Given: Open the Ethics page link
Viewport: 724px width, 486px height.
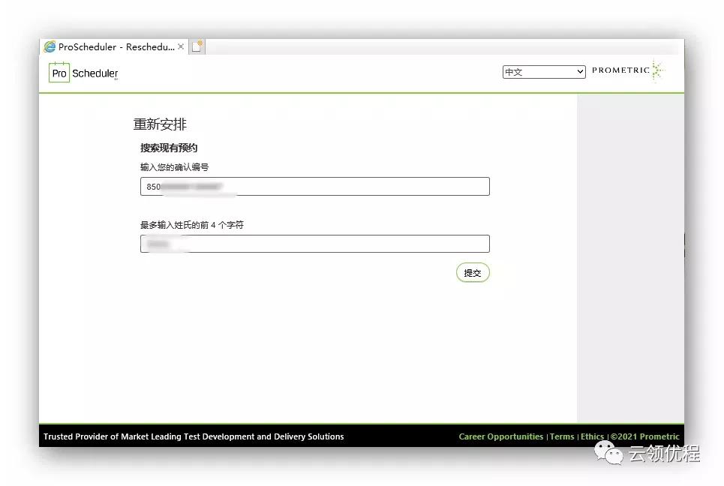Looking at the screenshot, I should point(592,436).
